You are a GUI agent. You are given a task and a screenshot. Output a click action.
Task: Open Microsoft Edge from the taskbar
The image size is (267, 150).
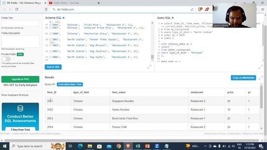tap(80, 146)
